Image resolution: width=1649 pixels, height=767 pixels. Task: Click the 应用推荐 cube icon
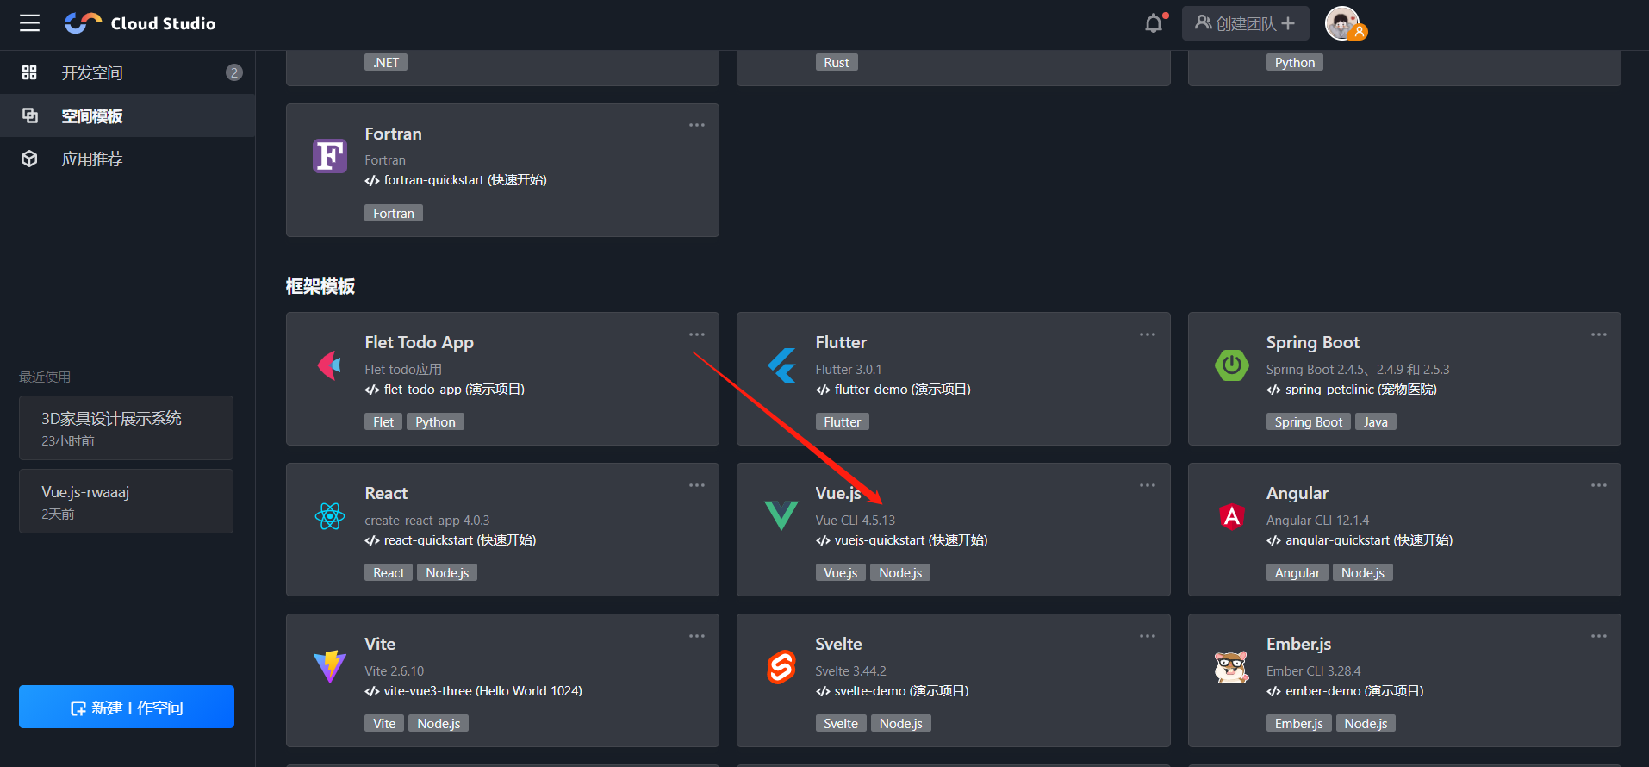[29, 159]
